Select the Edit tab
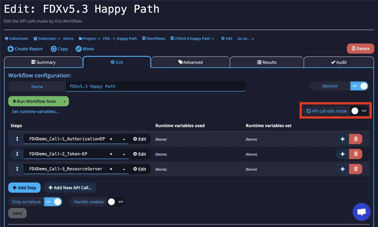Screen dimensions: 378x227 (x=117, y=62)
